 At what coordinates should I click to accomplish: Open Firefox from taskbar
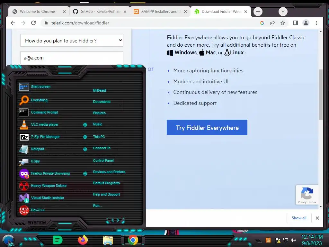pyautogui.click(x=83, y=240)
